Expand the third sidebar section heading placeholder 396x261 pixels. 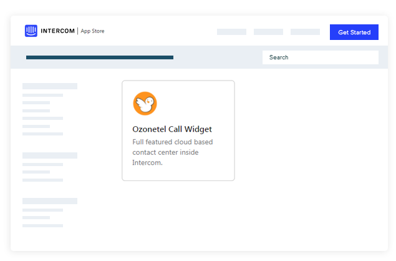tap(50, 201)
